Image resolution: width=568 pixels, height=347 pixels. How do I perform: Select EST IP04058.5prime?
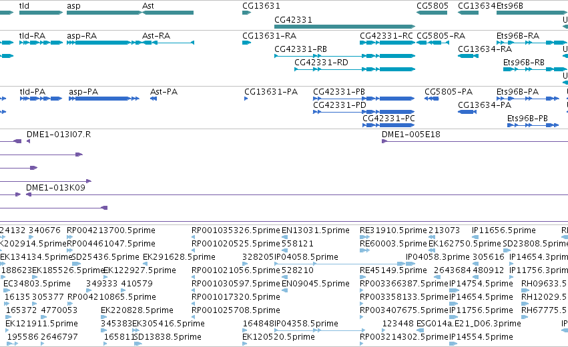(306, 257)
